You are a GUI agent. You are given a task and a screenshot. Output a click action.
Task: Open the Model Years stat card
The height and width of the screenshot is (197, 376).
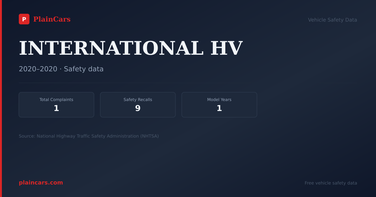click(x=219, y=105)
